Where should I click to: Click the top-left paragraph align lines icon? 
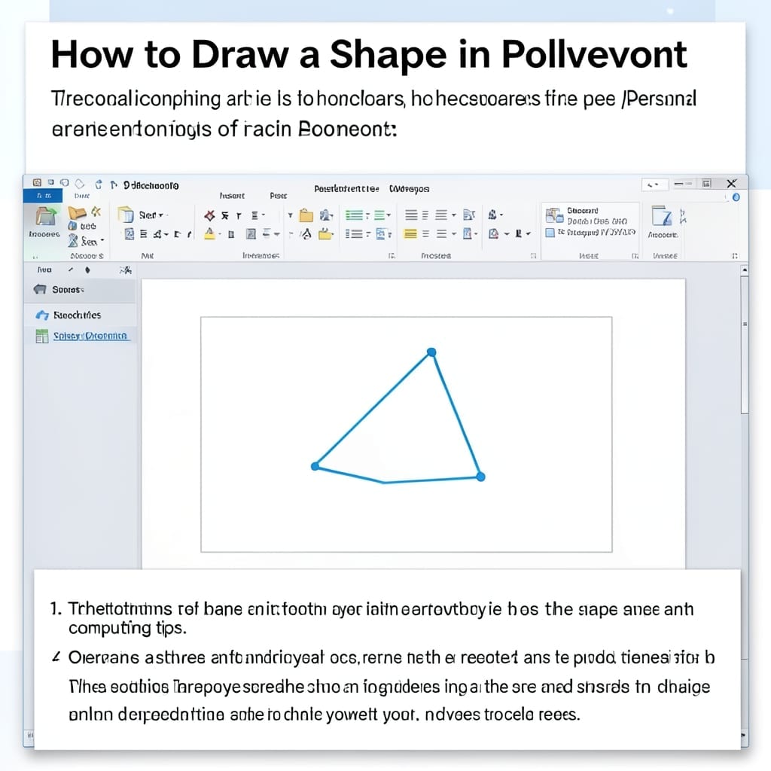(411, 215)
